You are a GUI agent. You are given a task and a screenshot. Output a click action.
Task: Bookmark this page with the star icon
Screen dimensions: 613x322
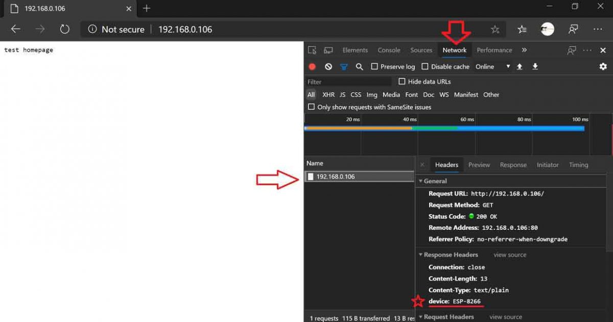click(x=495, y=30)
